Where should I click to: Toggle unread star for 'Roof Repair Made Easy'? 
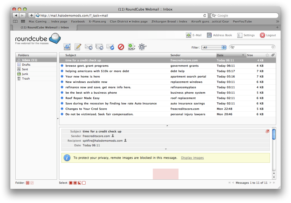(62, 98)
